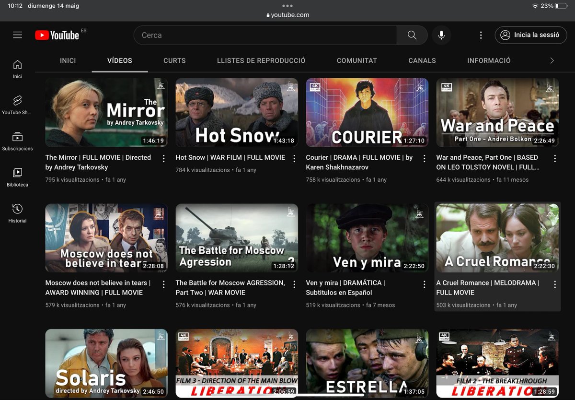Click the search magnifier button
Viewport: 575px width, 400px height.
point(412,35)
